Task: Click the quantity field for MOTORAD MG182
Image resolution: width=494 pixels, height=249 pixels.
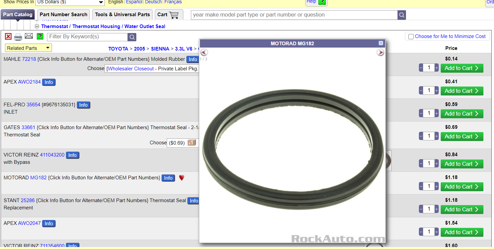Action: 429,187
